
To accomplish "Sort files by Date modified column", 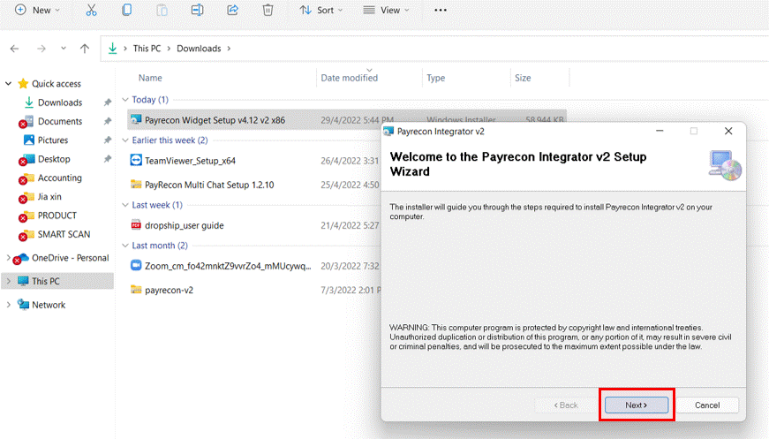I will (350, 78).
